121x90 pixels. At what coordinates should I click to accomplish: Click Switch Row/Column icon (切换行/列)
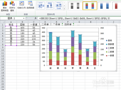[x=21, y=5]
